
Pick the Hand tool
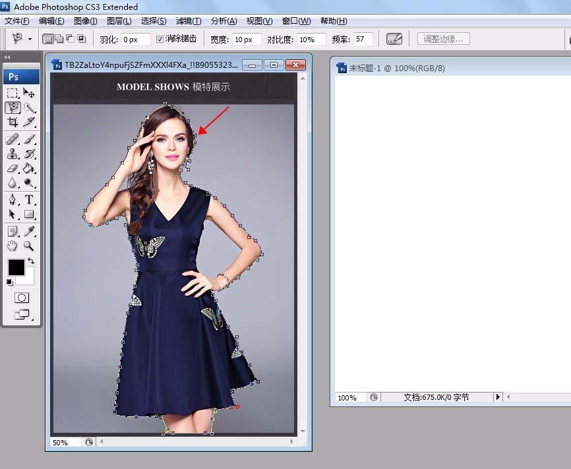[13, 246]
